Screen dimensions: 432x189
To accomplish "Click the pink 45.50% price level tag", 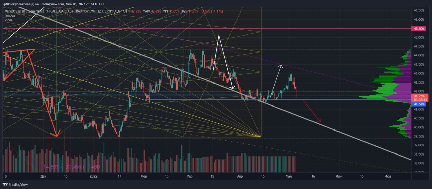I will (419, 29).
